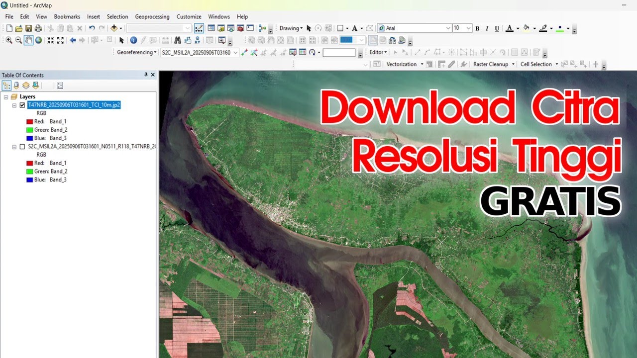Click the Fixed Zoom Out icon
Screen dimensions: 637x358
61,40
